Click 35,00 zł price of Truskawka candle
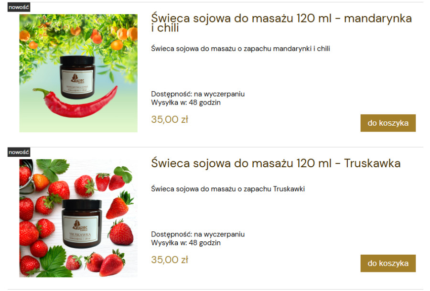This screenshot has width=430, height=291. click(x=170, y=259)
